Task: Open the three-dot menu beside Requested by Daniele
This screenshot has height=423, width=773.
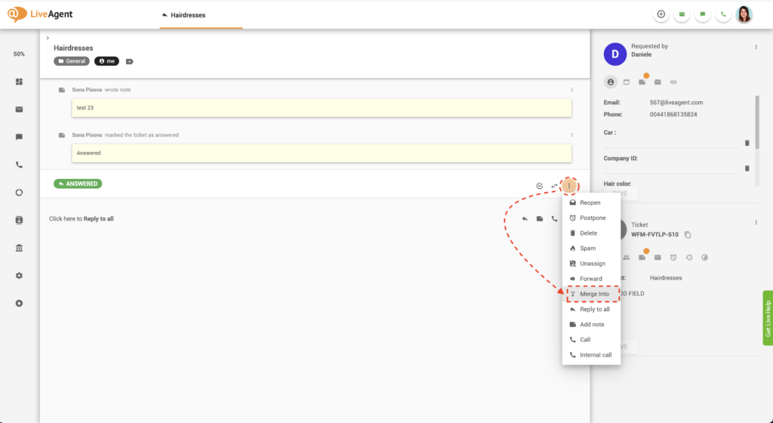Action: coord(756,47)
